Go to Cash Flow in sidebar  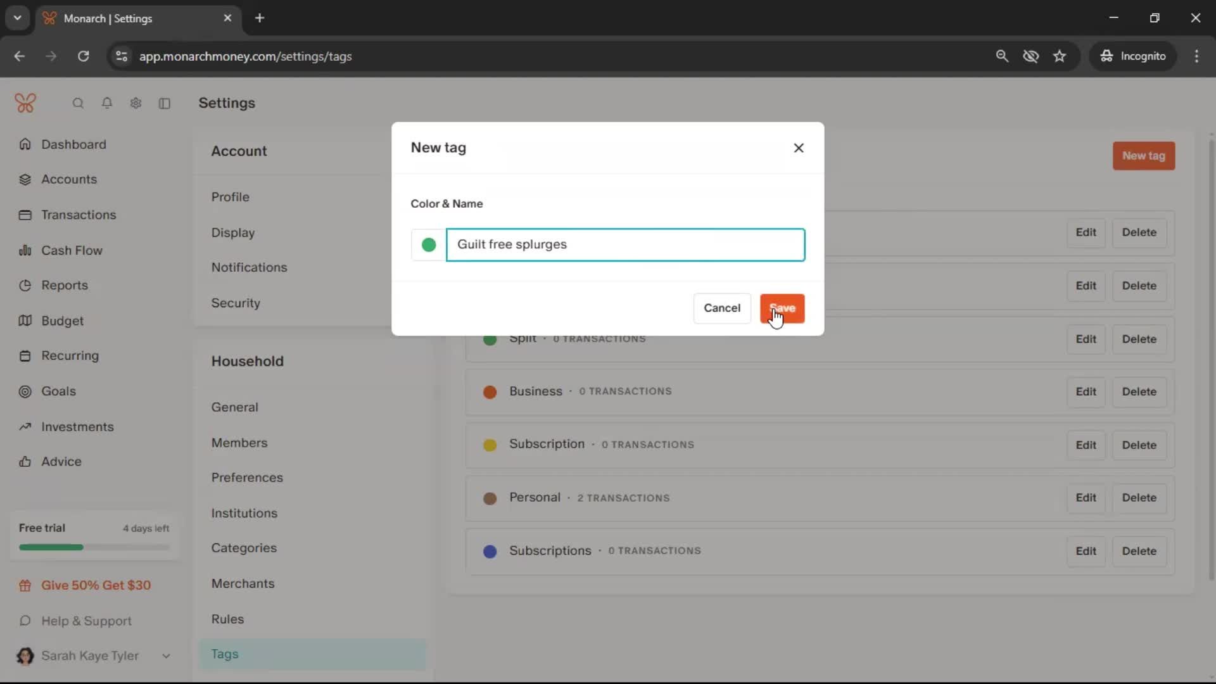point(72,250)
